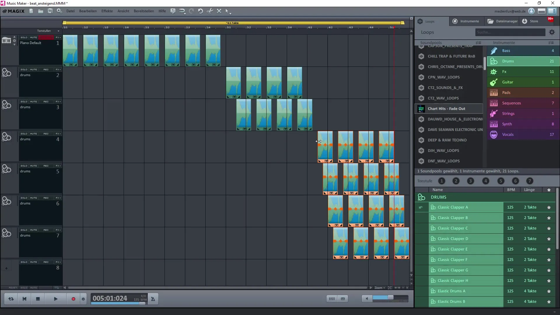
Task: Open loops panel settings gear
Action: coord(552,32)
